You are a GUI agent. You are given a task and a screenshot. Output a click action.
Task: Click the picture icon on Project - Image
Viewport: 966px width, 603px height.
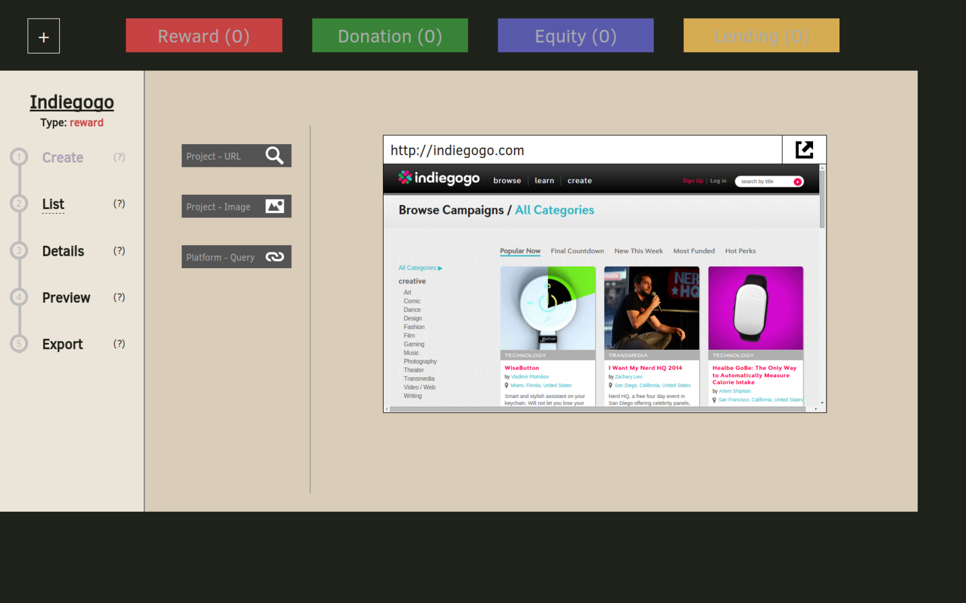[x=274, y=206]
